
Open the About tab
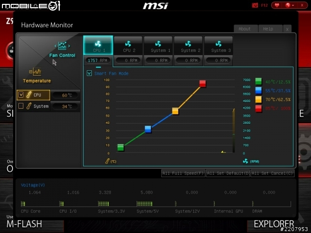pyautogui.click(x=246, y=29)
